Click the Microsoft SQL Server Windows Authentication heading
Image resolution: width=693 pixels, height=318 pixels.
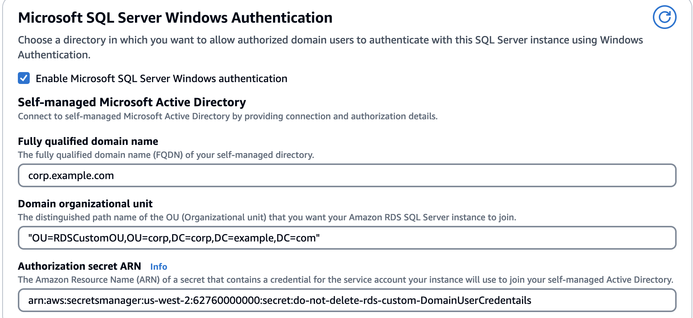click(175, 18)
